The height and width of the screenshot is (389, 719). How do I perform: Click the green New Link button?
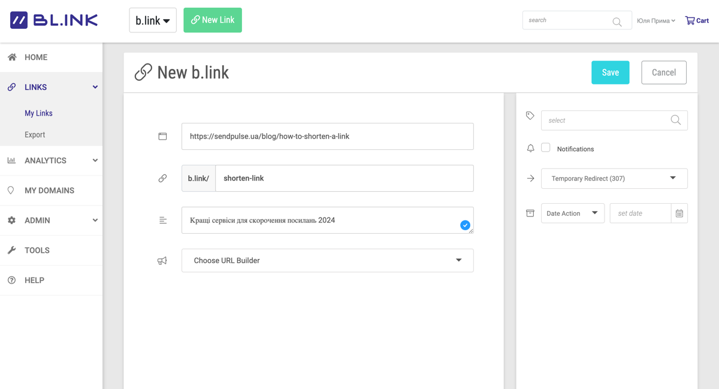coord(212,20)
